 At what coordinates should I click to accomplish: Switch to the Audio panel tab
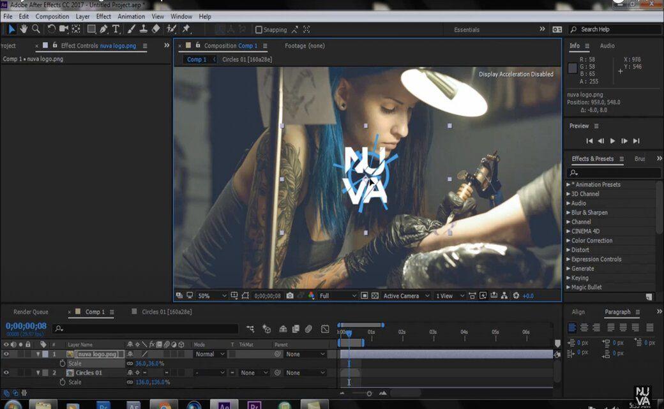607,45
